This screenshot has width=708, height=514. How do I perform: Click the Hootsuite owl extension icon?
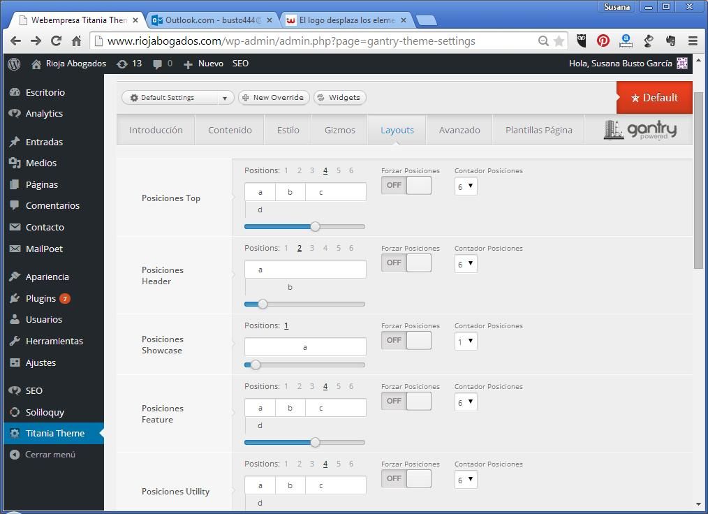click(582, 41)
